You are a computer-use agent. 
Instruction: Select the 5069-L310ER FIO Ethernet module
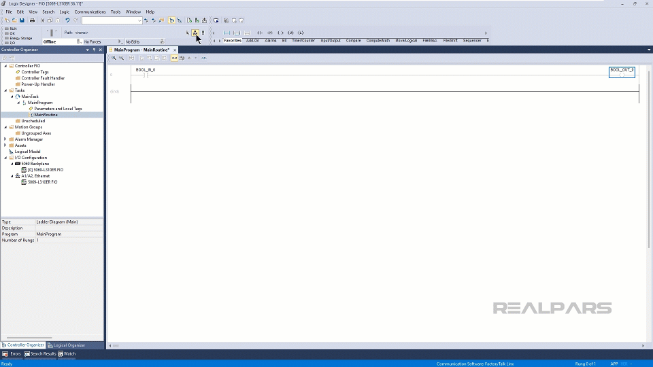point(42,182)
